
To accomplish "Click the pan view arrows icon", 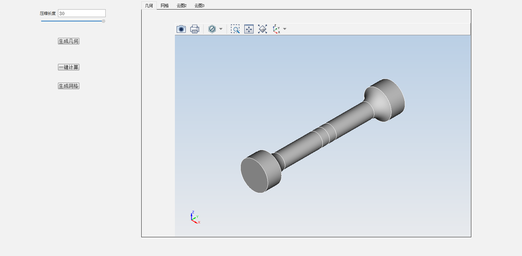I will point(249,29).
